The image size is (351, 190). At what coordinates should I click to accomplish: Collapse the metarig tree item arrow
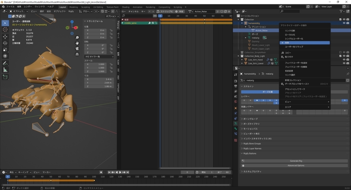click(246, 38)
